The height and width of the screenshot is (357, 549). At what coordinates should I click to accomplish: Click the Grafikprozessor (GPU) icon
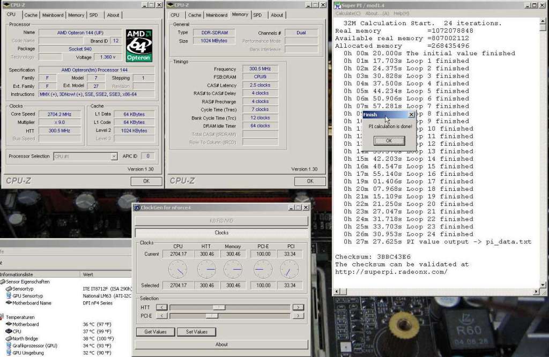point(9,345)
